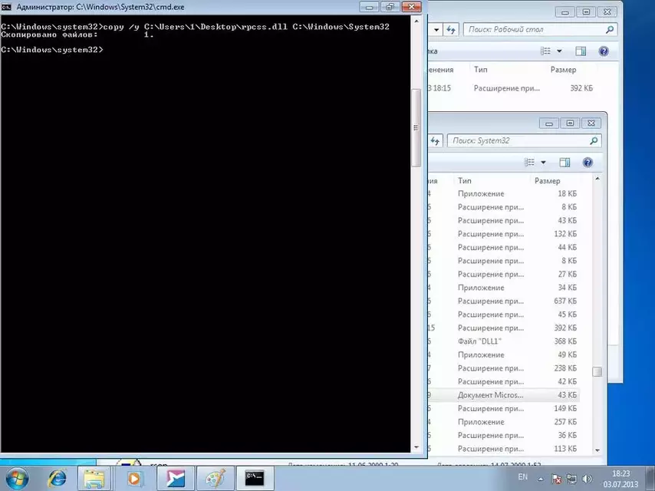
Task: Open address history dropdown in Desktop window
Action: (436, 30)
